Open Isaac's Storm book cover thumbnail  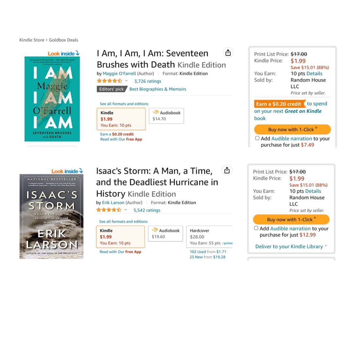[51, 216]
